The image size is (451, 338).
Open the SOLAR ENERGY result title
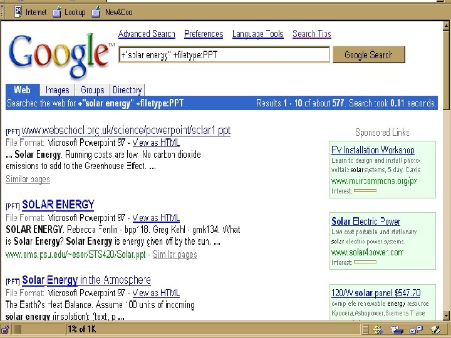[58, 205]
